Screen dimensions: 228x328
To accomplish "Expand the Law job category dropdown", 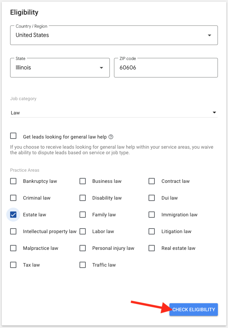I will [x=114, y=113].
